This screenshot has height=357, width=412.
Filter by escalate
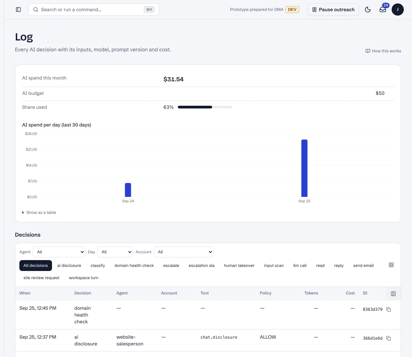171,266
